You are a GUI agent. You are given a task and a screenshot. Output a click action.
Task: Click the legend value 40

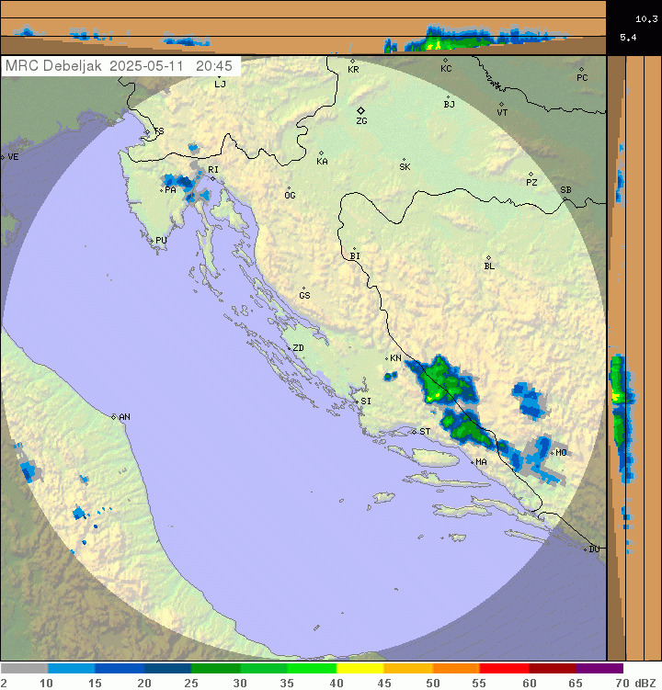tap(337, 683)
